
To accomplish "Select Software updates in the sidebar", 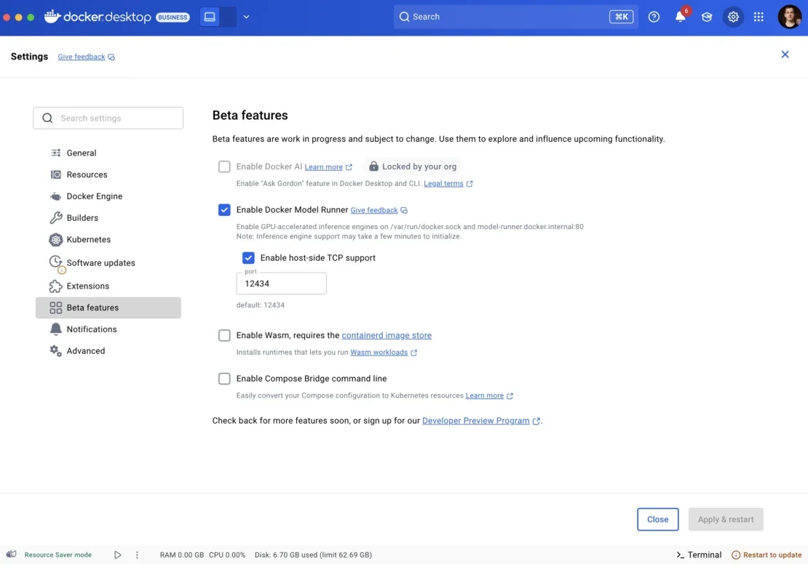I will [100, 262].
